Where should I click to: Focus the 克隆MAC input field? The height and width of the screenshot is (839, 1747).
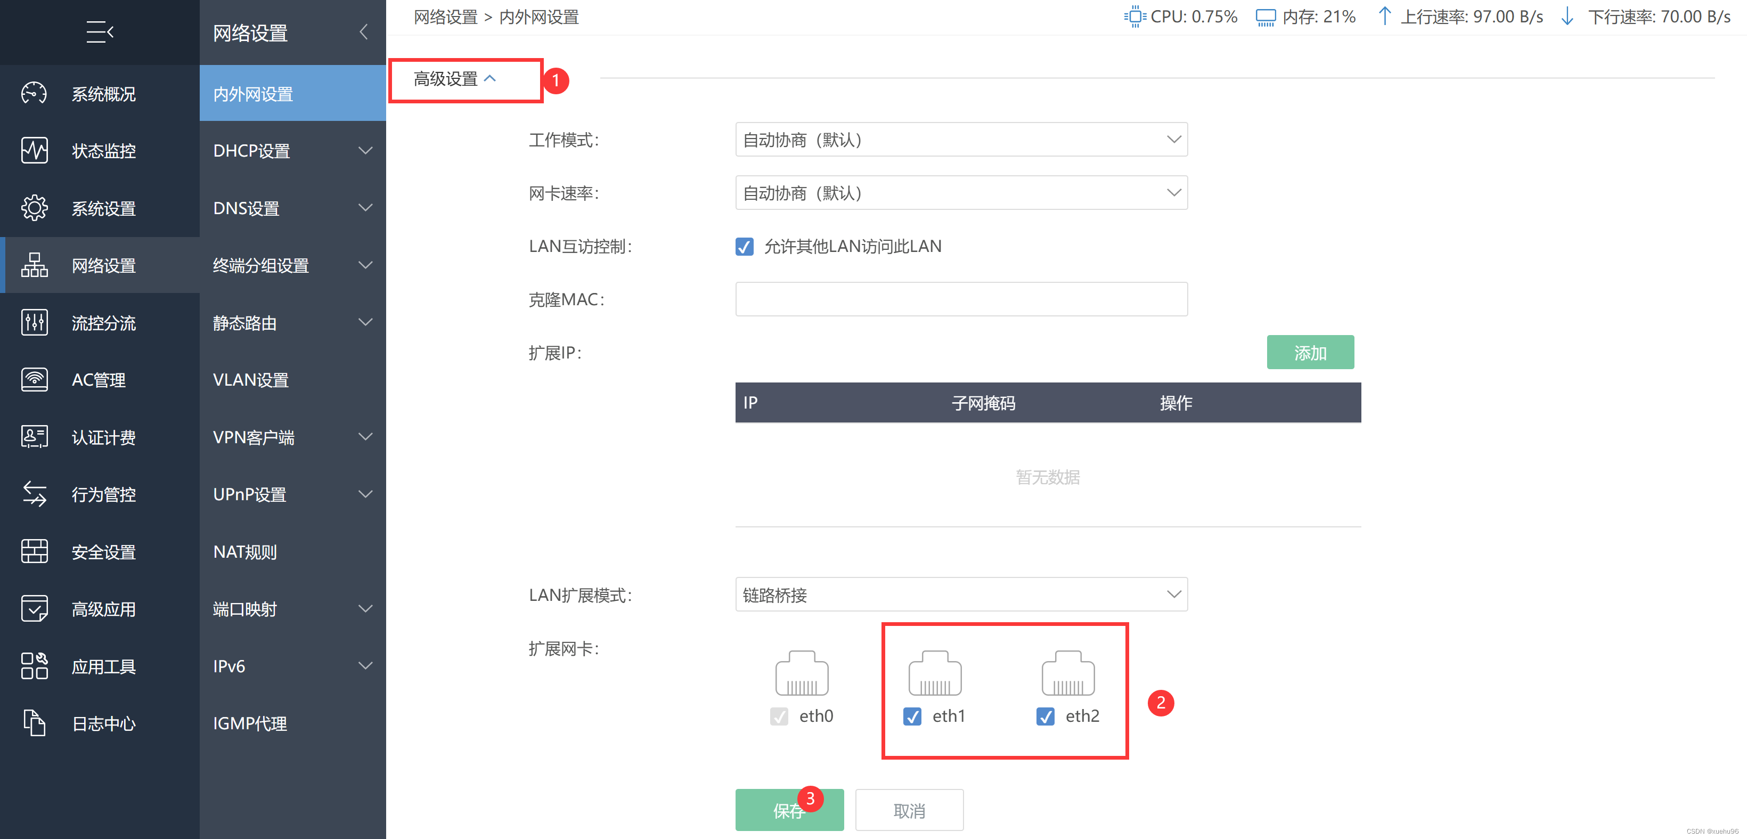[961, 299]
